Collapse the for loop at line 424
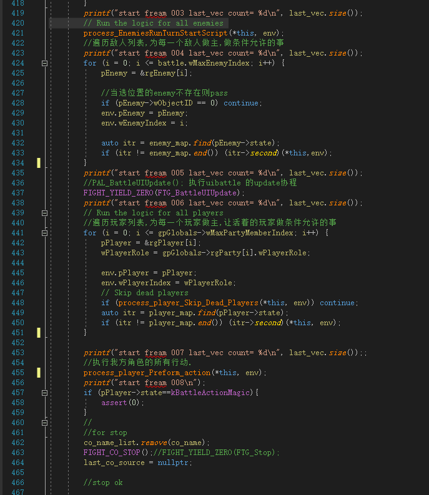The height and width of the screenshot is (495, 429). point(44,63)
